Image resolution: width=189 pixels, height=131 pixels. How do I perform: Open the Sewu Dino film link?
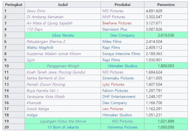(x=36, y=11)
